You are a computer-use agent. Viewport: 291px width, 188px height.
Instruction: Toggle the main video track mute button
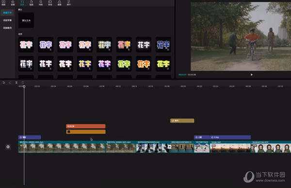tap(8, 147)
